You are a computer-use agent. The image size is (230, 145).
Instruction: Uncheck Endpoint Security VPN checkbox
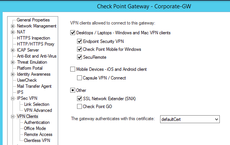click(79, 41)
